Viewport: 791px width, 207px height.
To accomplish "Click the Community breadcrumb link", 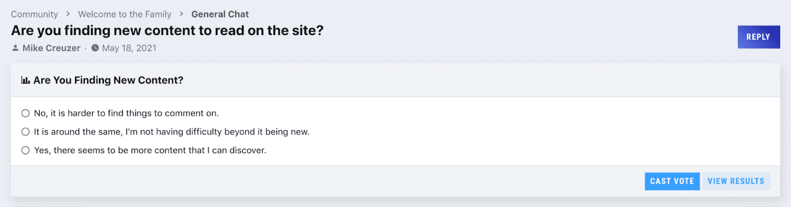I will (34, 14).
